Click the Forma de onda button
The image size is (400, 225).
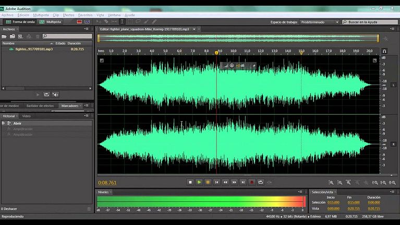point(19,22)
